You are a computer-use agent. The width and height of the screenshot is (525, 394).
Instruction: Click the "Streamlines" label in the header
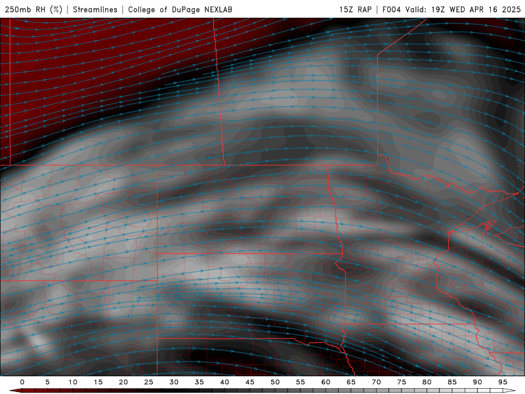click(x=95, y=9)
